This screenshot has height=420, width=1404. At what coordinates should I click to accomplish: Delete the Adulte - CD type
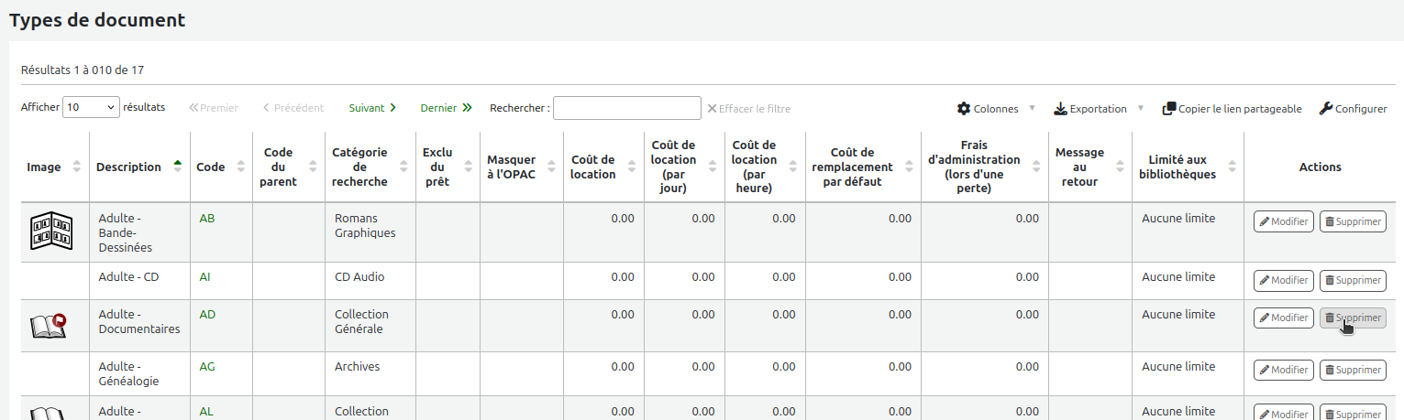click(1353, 280)
